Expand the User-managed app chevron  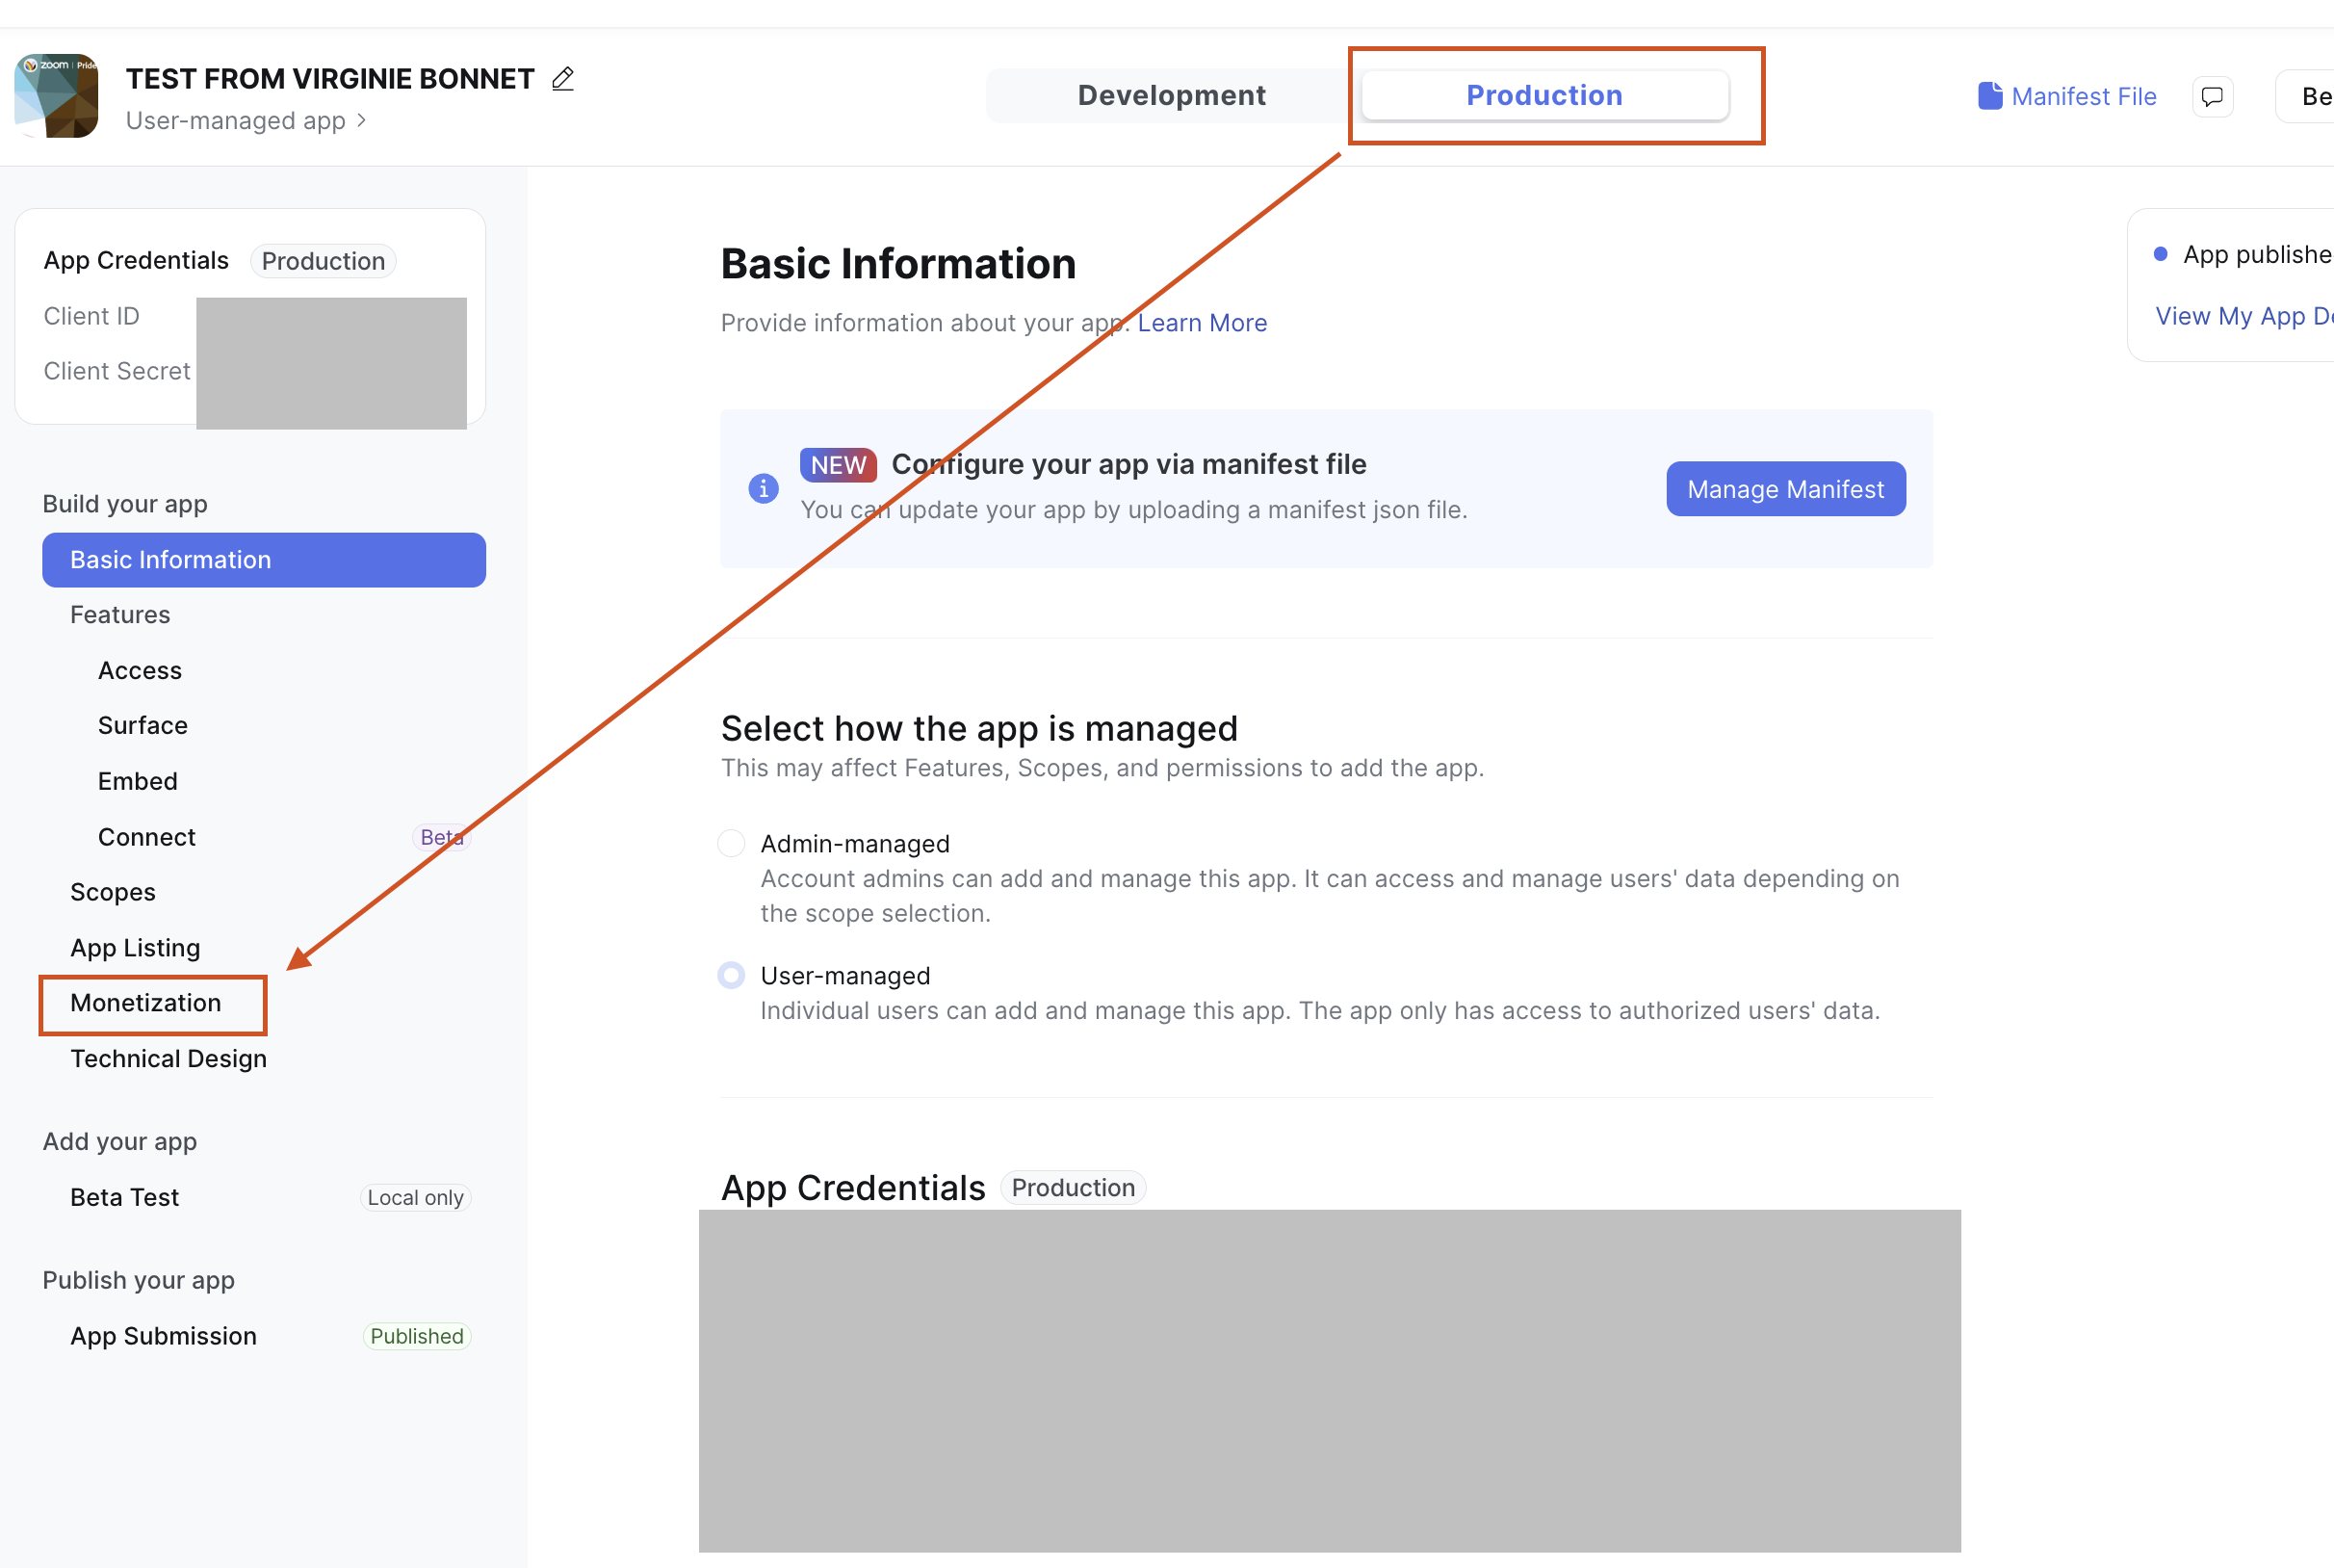tap(362, 121)
